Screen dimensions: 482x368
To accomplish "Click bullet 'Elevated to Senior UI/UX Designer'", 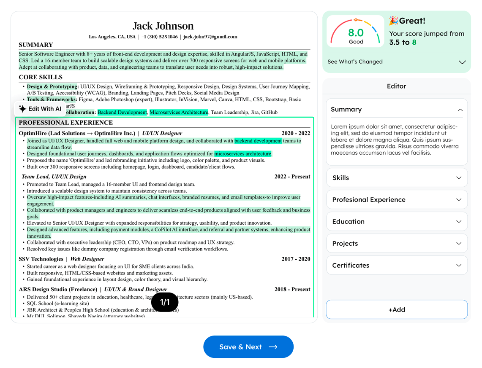I will 149,223.
